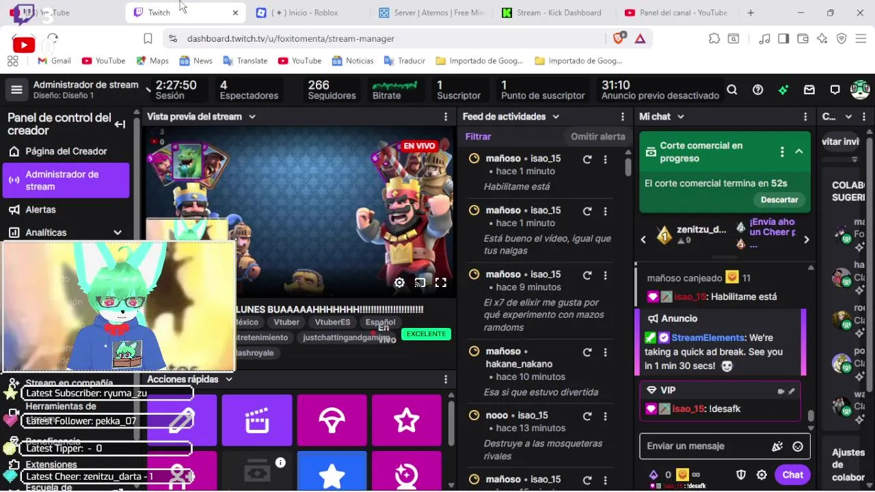Open browser main menu hamburger icon
Viewport: 875px width, 492px height.
(x=861, y=39)
